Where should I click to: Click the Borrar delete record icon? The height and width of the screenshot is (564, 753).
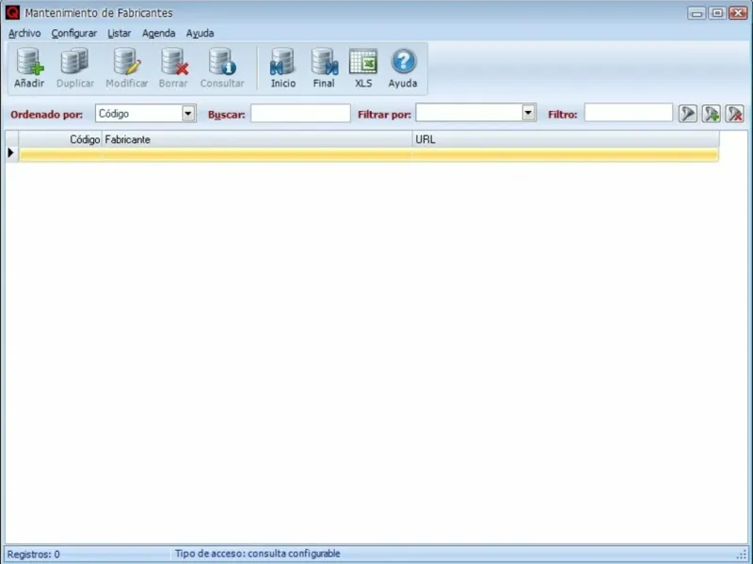(174, 61)
